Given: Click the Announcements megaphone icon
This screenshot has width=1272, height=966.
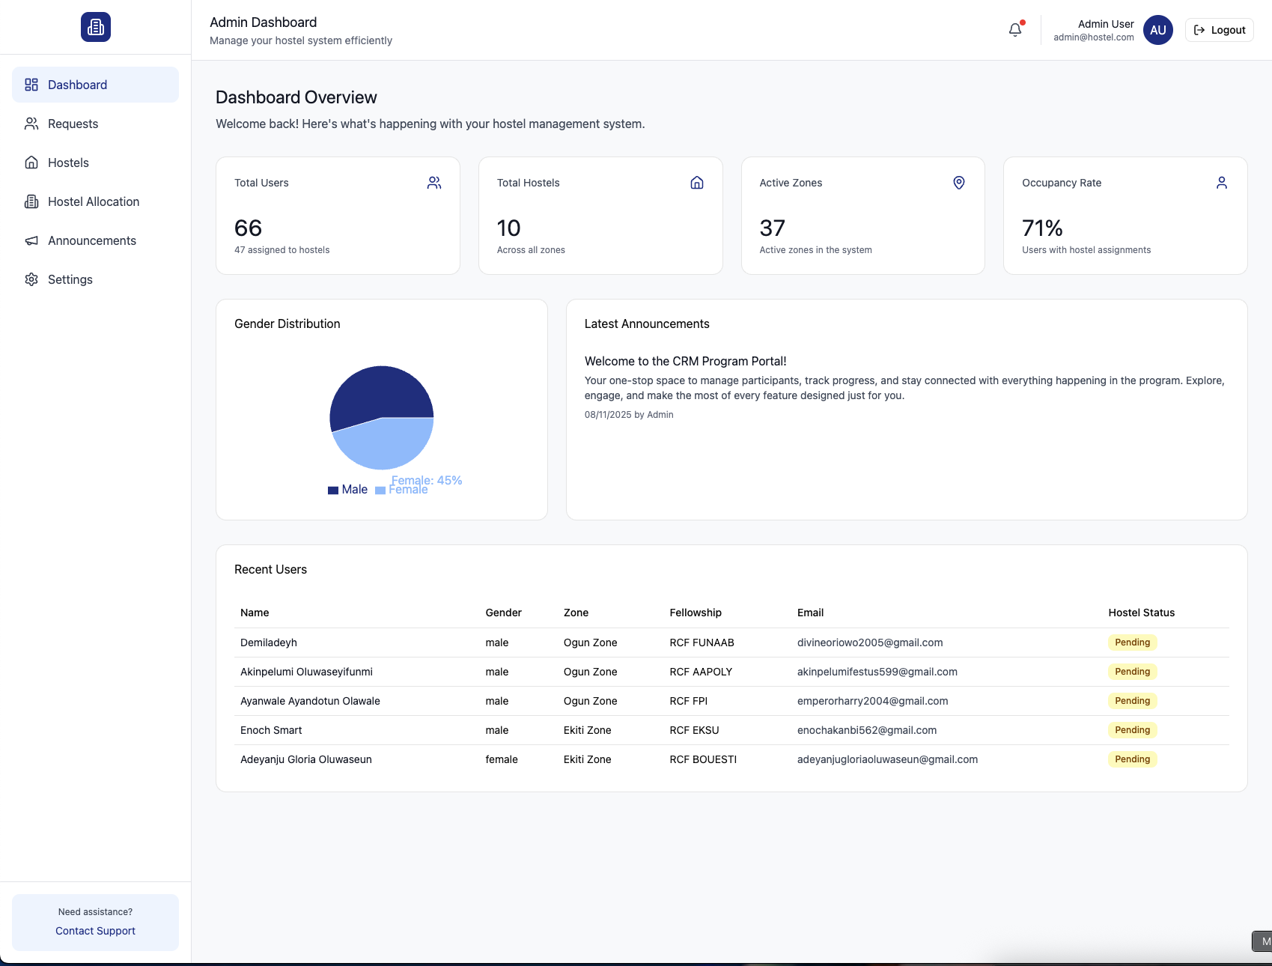Looking at the screenshot, I should (x=31, y=240).
